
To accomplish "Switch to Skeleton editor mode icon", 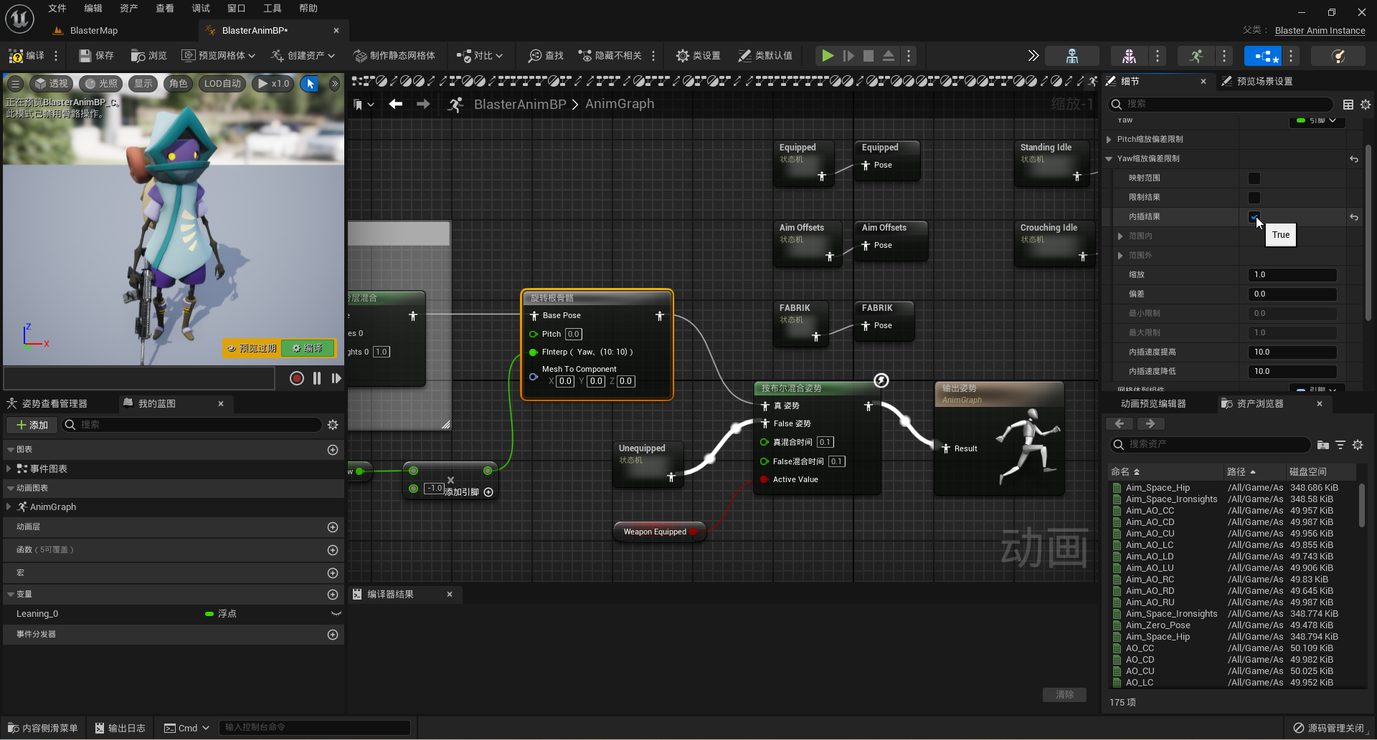I will pos(1072,56).
